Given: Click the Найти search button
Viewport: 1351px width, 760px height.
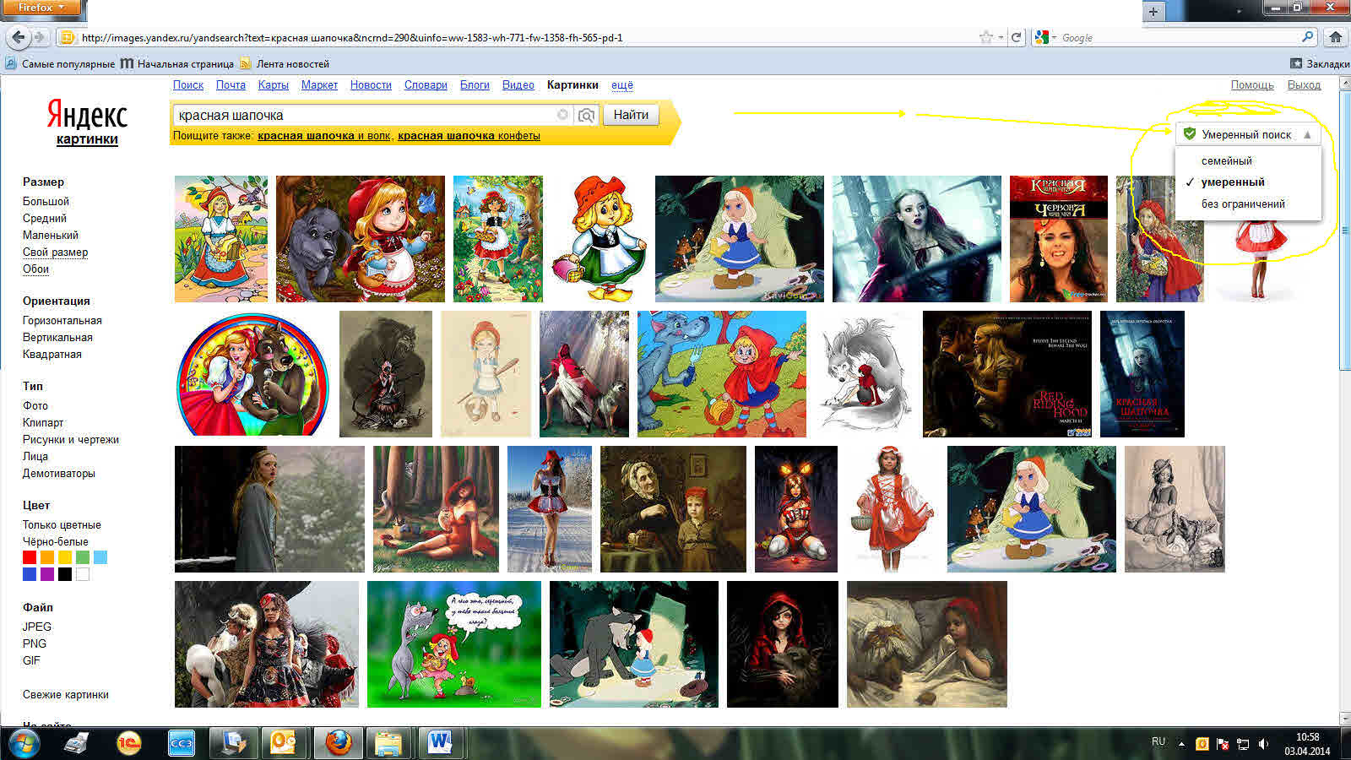Looking at the screenshot, I should click(631, 115).
